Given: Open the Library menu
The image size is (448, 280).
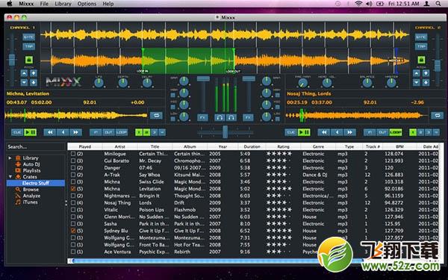Looking at the screenshot, I should click(63, 4).
